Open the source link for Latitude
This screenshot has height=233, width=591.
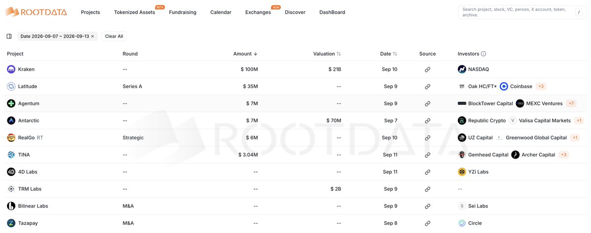point(427,87)
